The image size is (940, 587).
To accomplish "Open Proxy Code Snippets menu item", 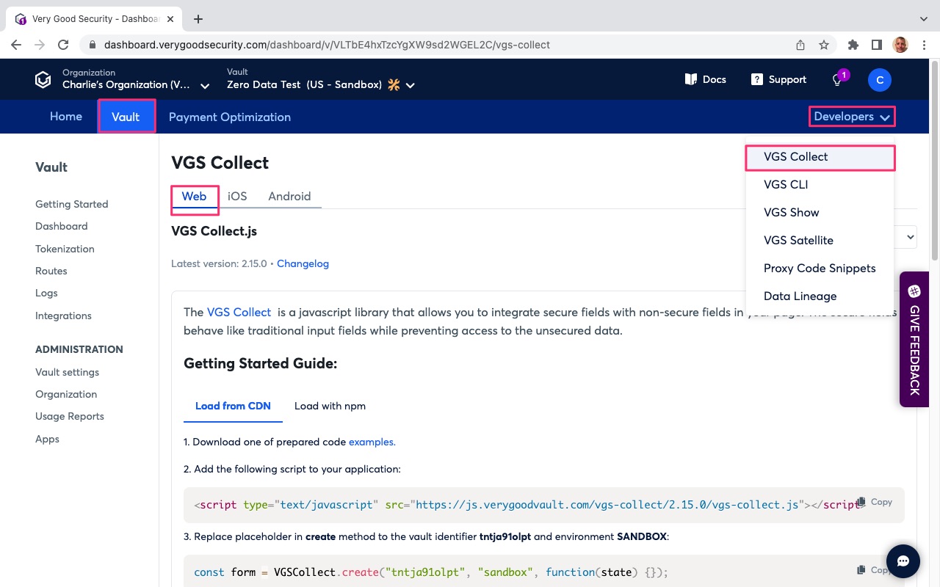I will 820,269.
